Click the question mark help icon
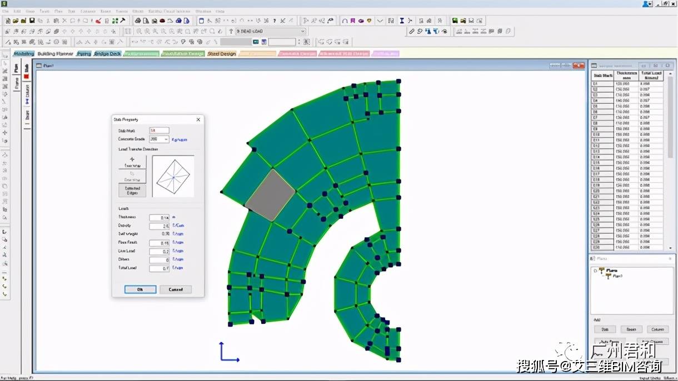 pos(231,31)
